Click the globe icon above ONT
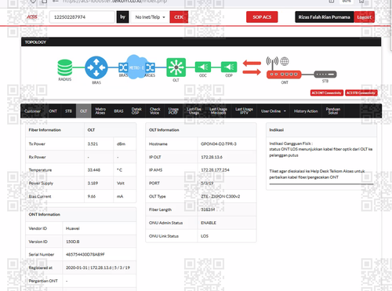Viewport: 392px width, 291px height. coord(285,61)
